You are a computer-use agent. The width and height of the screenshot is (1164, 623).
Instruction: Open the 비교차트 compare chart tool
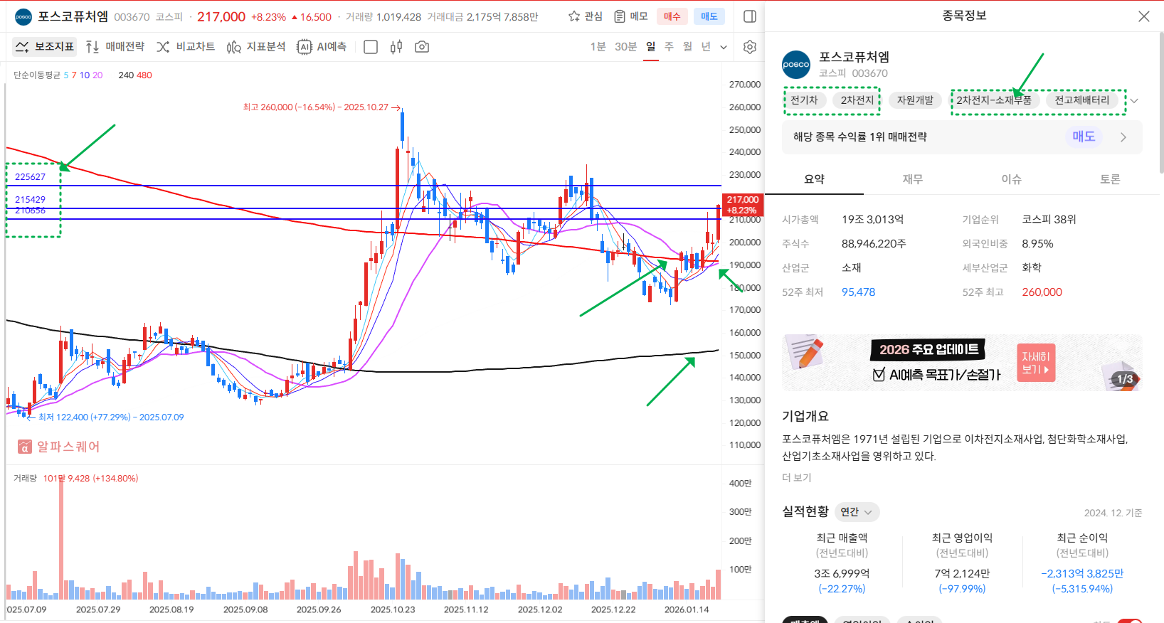pos(186,47)
